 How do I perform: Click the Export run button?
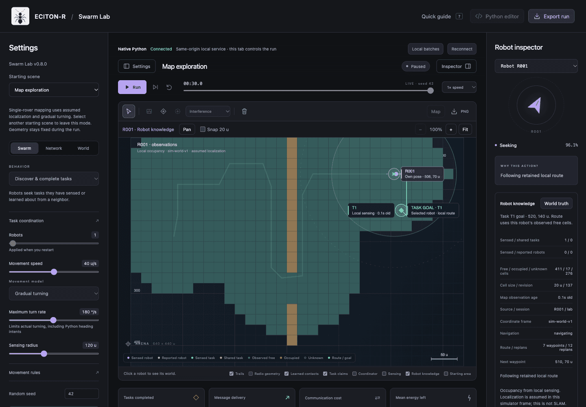tap(551, 16)
